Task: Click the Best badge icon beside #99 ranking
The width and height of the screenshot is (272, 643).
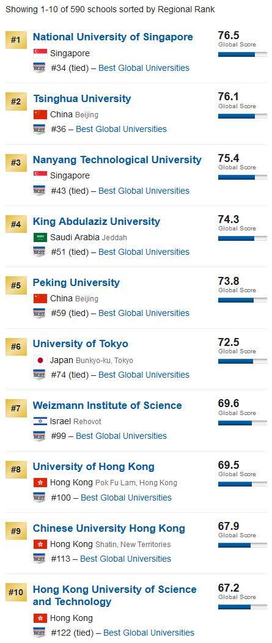Action: click(x=39, y=436)
